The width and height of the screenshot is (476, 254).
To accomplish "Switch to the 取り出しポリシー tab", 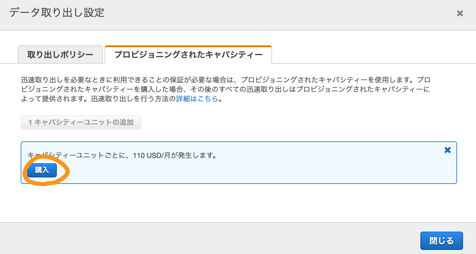I will [x=60, y=55].
